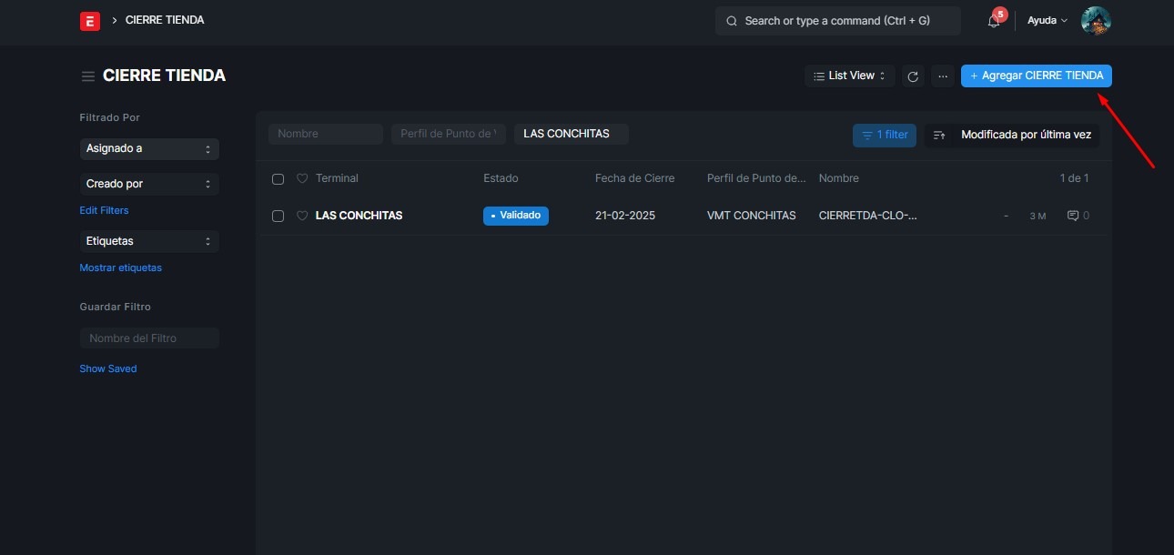Click the user avatar picture

tap(1096, 21)
